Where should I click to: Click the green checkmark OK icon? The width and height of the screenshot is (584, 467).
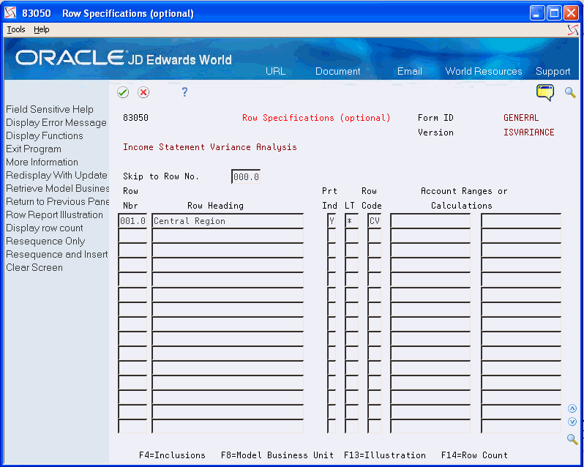[x=123, y=92]
